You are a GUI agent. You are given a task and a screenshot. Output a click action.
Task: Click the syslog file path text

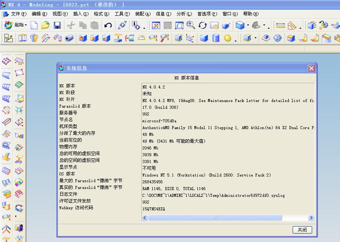point(213,196)
